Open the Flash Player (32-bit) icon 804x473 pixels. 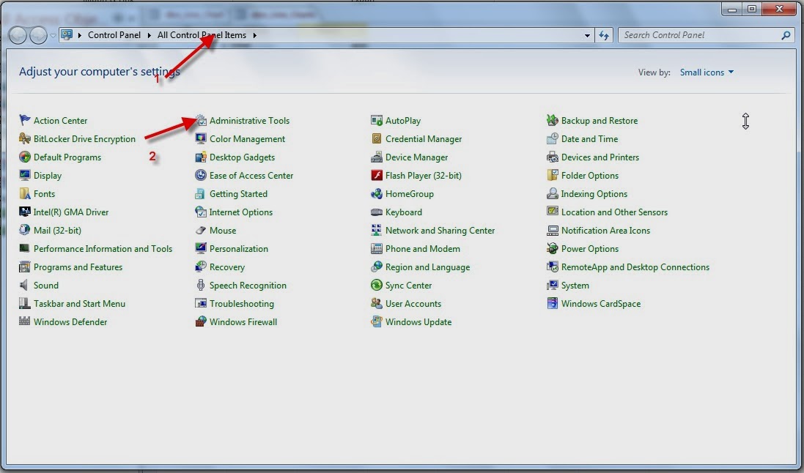pos(377,175)
